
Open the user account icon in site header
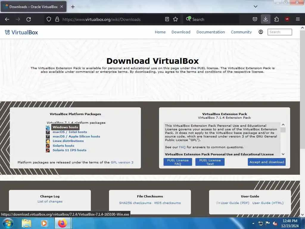[261, 32]
